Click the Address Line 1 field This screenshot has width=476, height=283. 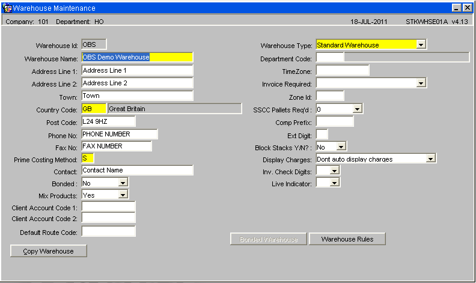click(x=137, y=70)
